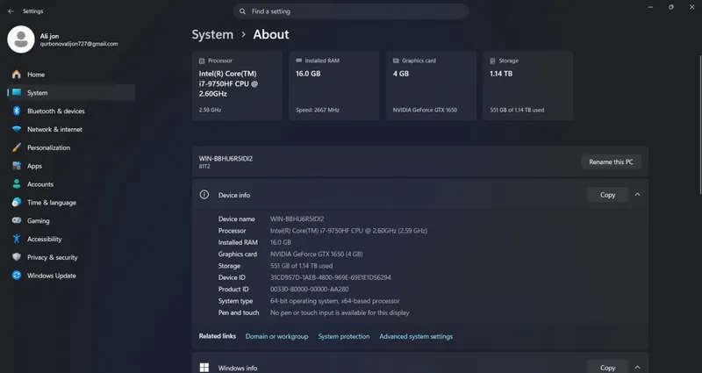Click the Accounts person icon
This screenshot has width=702, height=373.
[x=17, y=184]
